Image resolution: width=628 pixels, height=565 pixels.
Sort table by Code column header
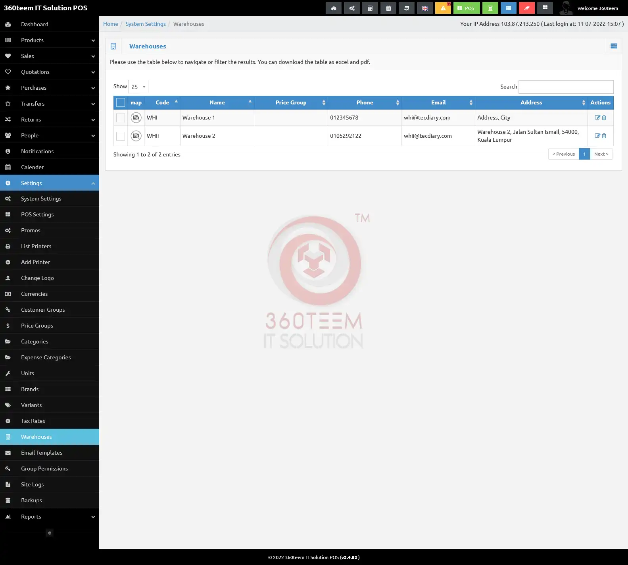click(x=163, y=102)
